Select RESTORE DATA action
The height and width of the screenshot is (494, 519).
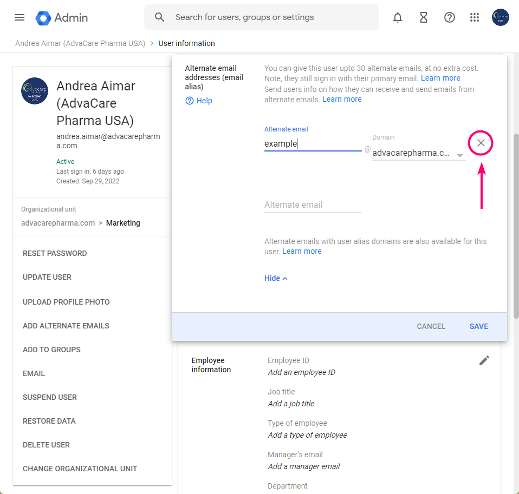(x=49, y=421)
